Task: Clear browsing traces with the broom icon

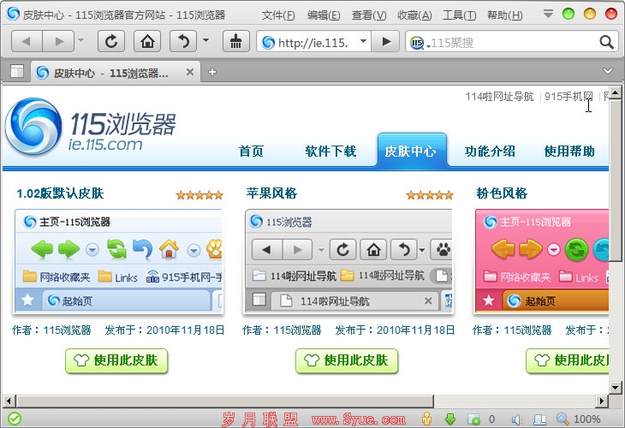Action: coord(236,41)
